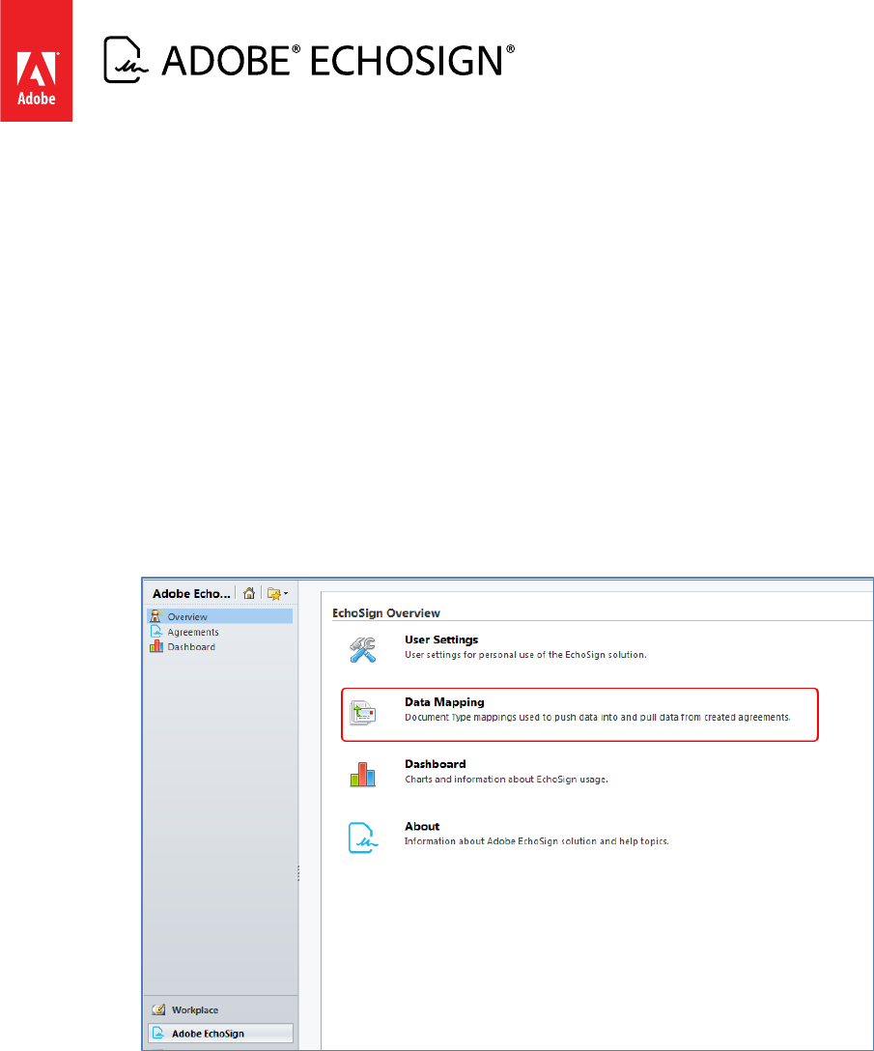Screen dimensions: 874x1051
Task: Click the About EchoSign signature icon
Action: point(362,838)
